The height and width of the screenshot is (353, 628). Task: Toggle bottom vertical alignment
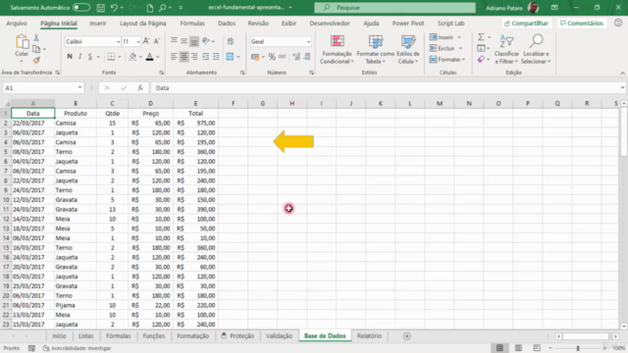pyautogui.click(x=194, y=41)
